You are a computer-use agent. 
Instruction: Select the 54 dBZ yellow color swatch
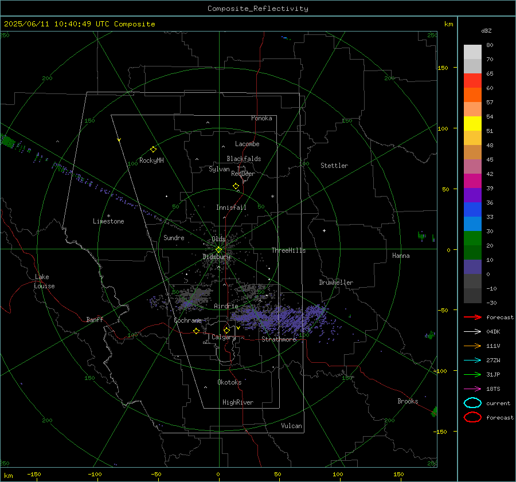click(472, 123)
